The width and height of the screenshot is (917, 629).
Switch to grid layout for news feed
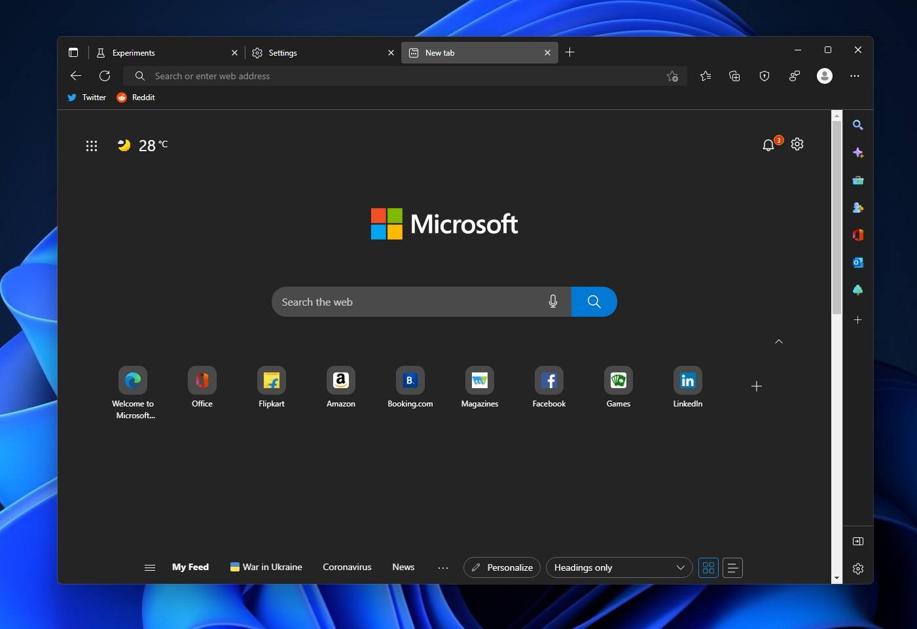pos(708,567)
